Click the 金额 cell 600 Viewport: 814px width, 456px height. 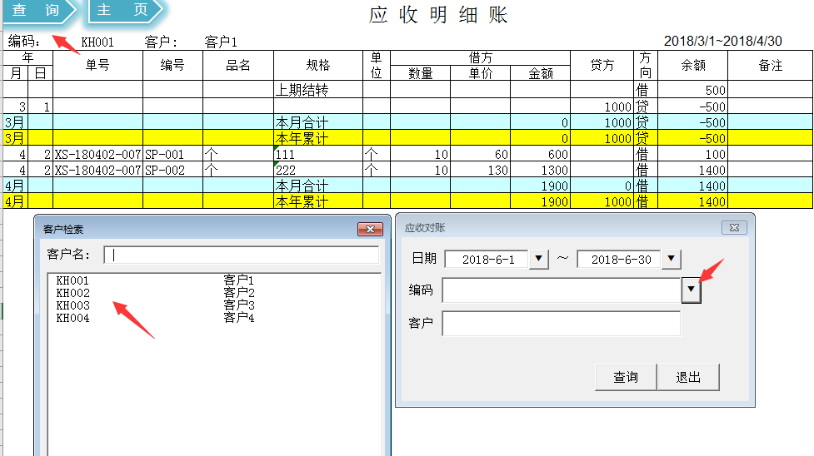click(540, 154)
